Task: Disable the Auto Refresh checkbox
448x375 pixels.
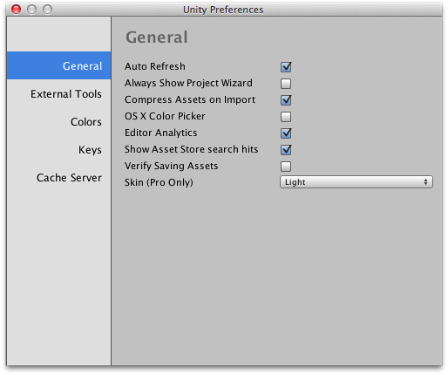Action: 286,67
